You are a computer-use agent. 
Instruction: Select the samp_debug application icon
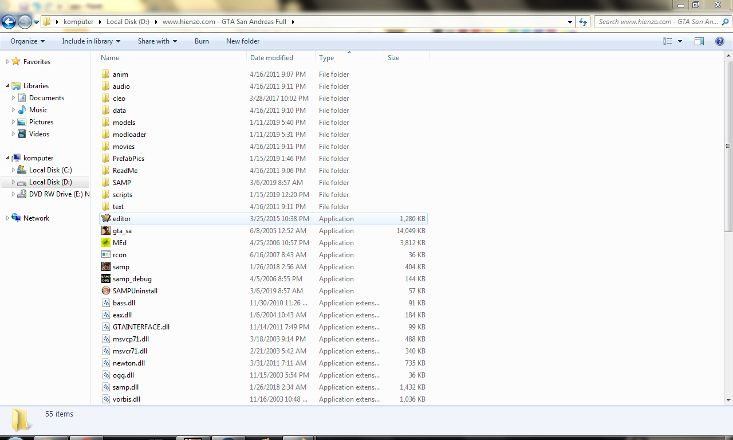pyautogui.click(x=106, y=279)
